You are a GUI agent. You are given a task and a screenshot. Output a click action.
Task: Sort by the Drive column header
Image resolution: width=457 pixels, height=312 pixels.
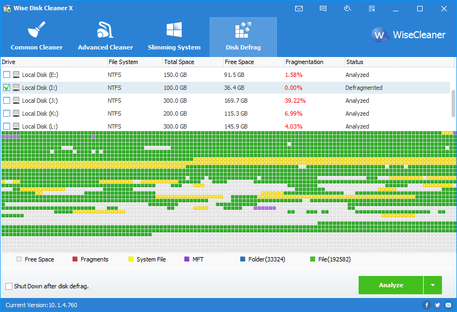click(x=54, y=62)
